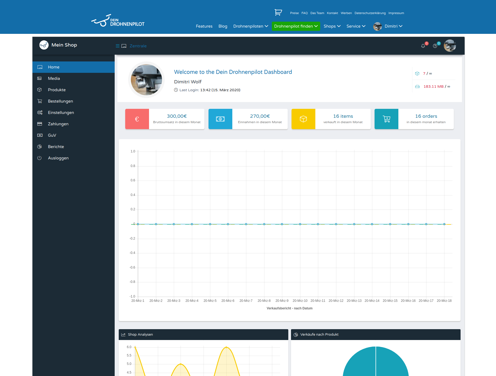Open Bestellungen in the sidebar

(74, 101)
